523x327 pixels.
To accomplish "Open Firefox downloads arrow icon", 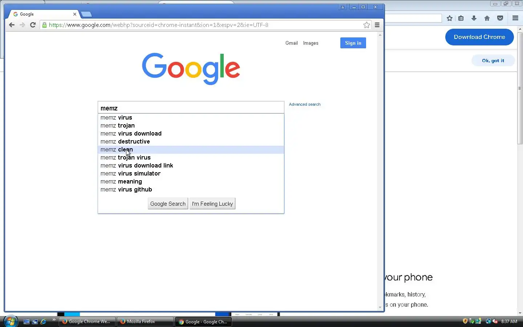I will (474, 18).
